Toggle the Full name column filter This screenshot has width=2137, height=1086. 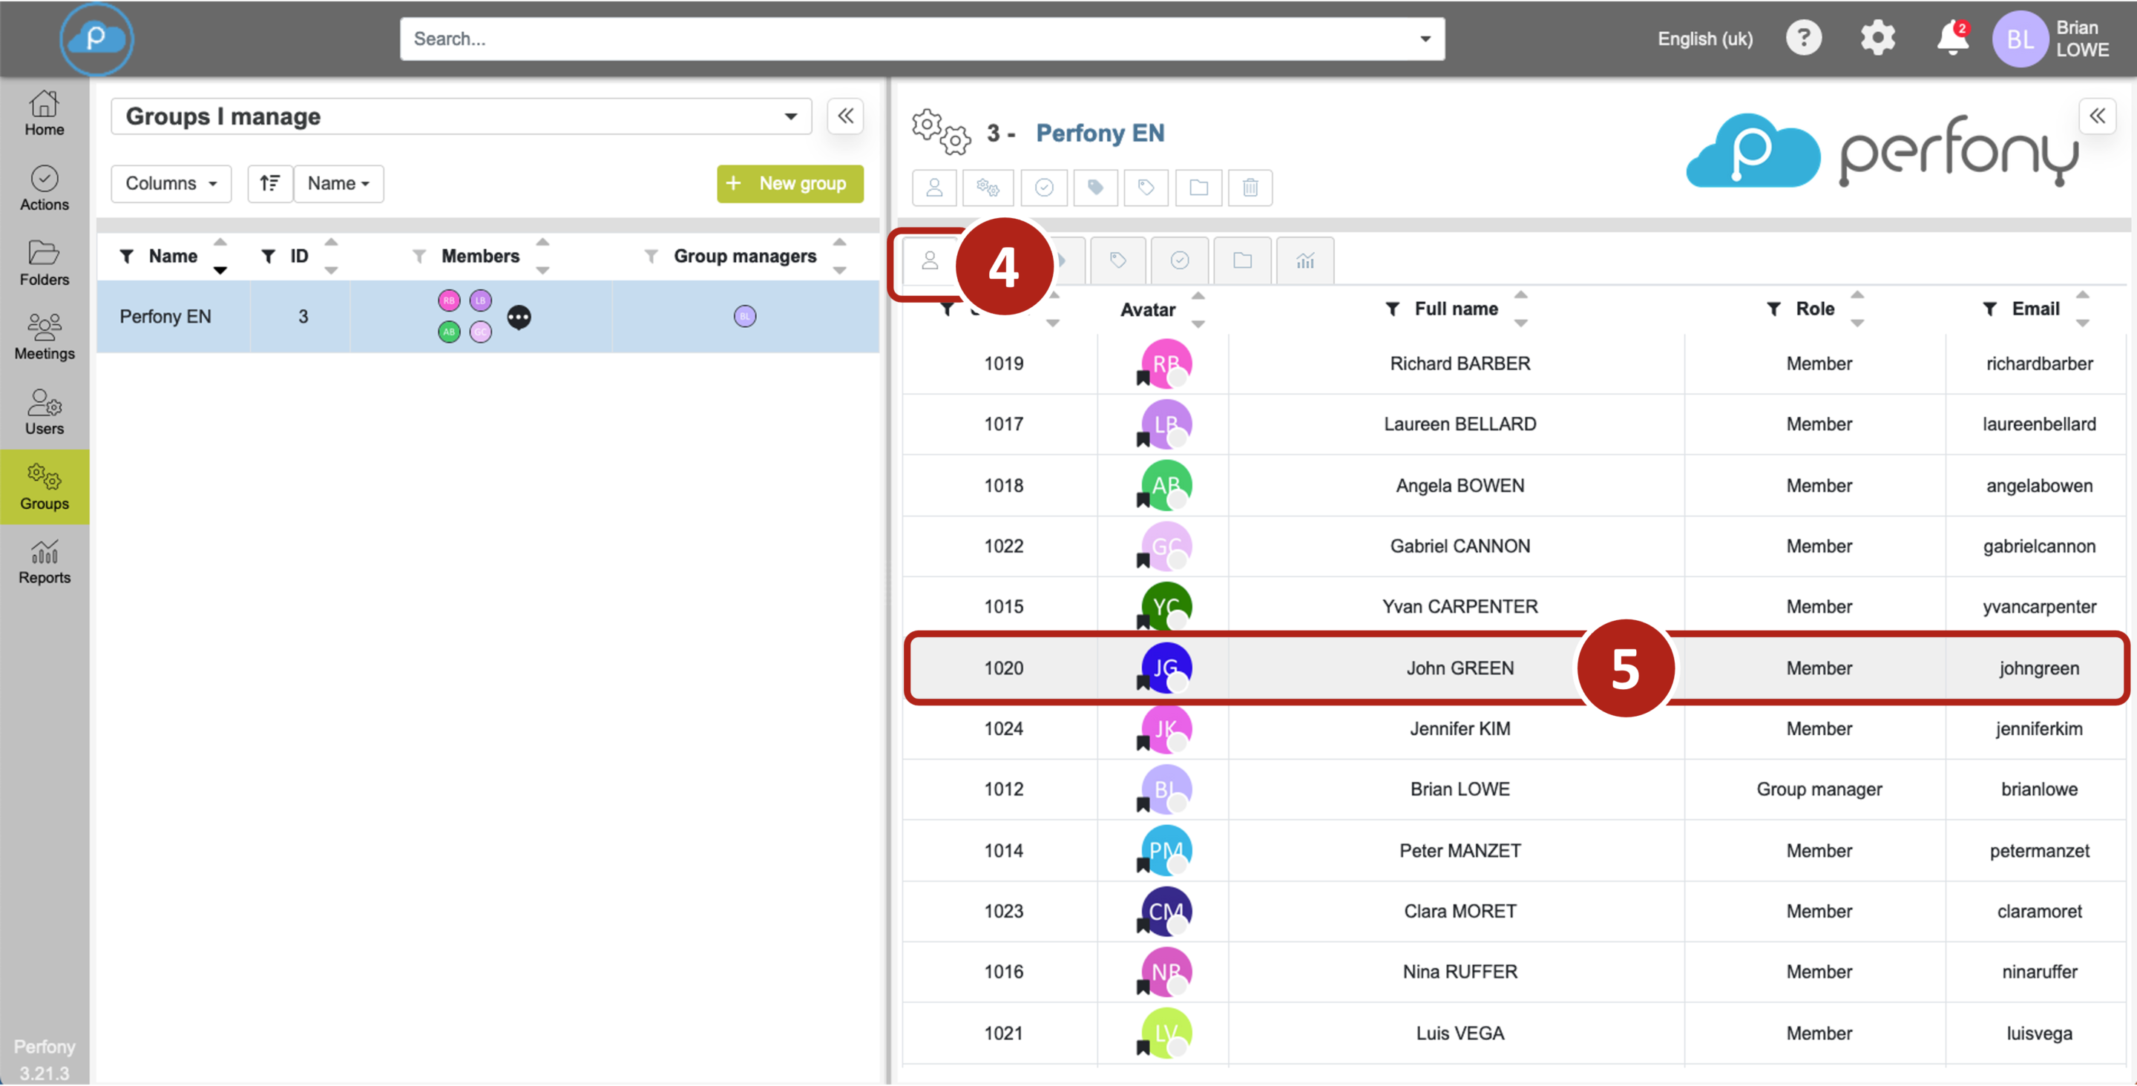coord(1393,309)
